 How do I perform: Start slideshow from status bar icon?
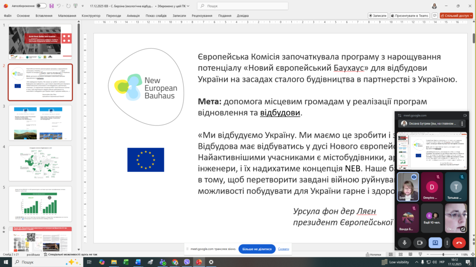pos(420,254)
